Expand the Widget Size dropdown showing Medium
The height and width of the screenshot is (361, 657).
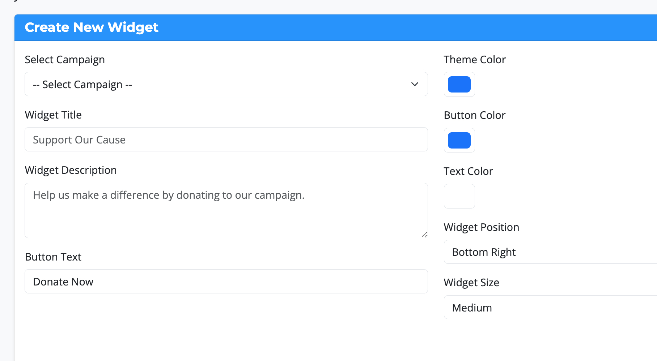point(550,308)
